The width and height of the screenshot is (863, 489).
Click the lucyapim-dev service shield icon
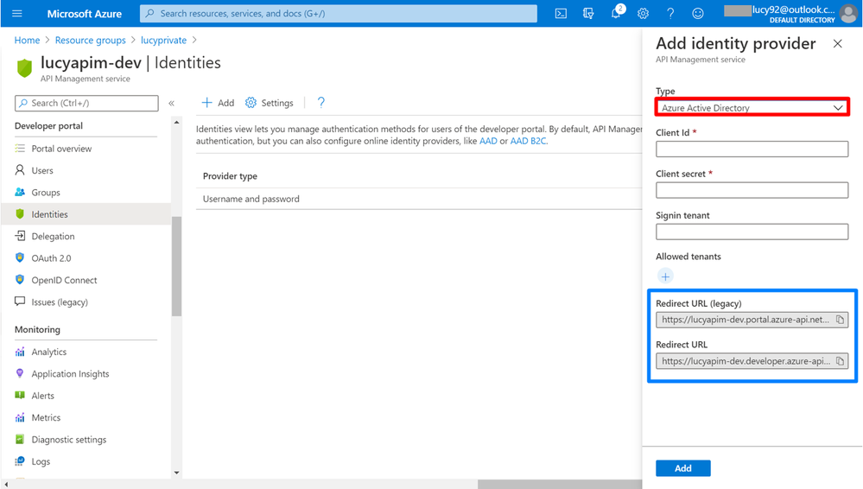pyautogui.click(x=24, y=67)
